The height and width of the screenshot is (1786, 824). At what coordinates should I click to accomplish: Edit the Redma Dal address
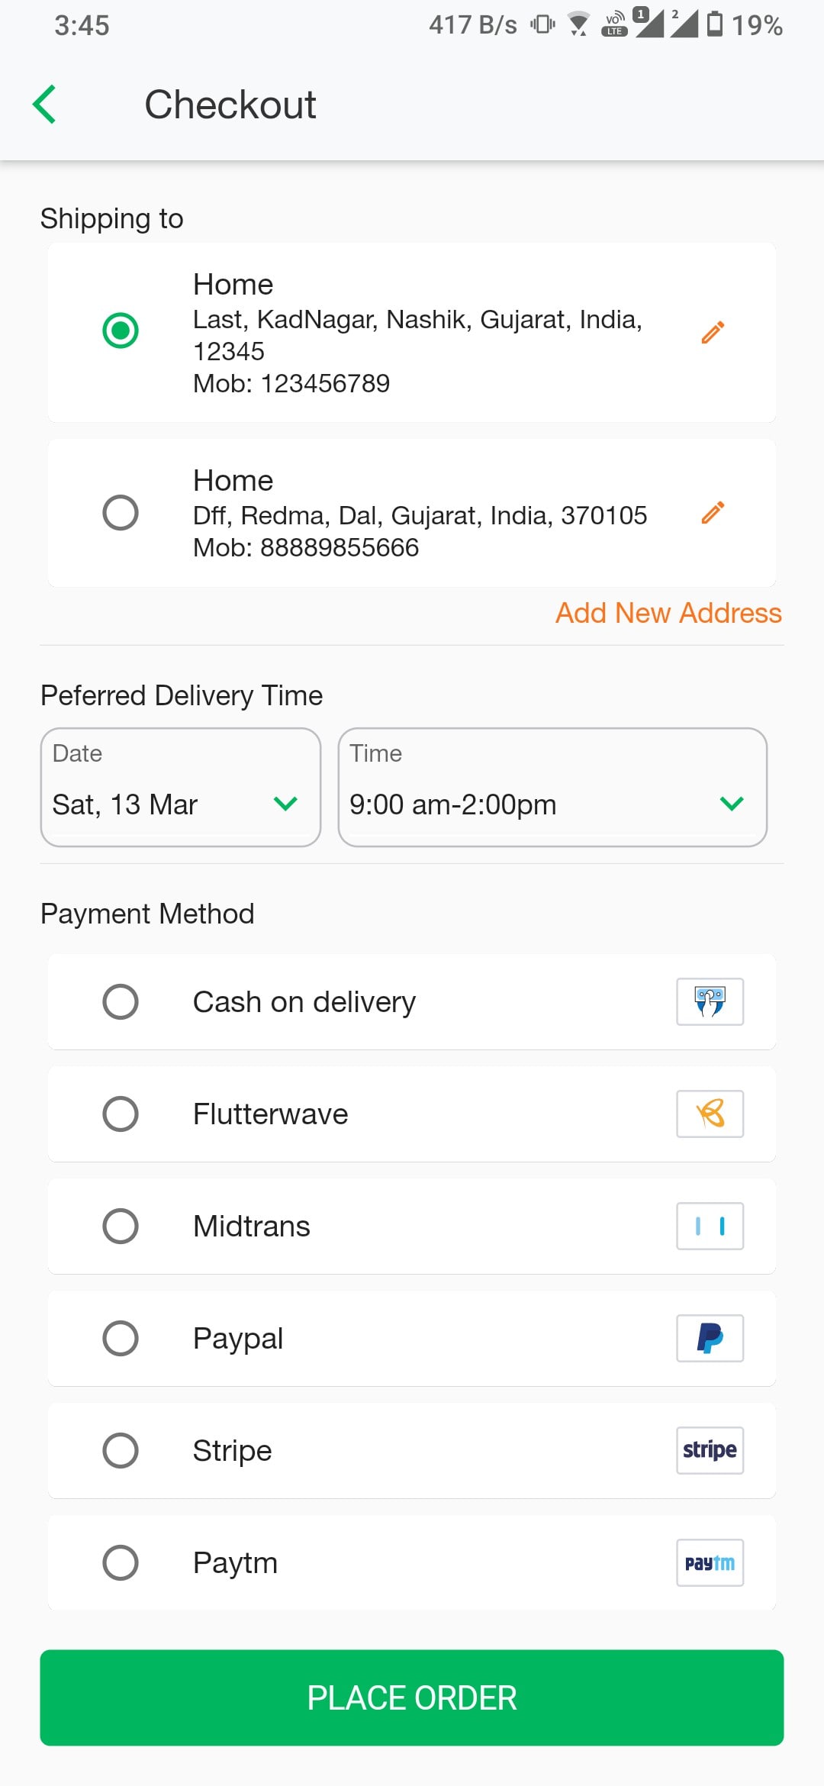coord(713,513)
